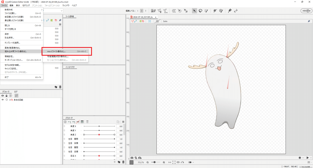This screenshot has width=313, height=168.
Task: Select the brush selection tool
Action: [x=207, y=11]
